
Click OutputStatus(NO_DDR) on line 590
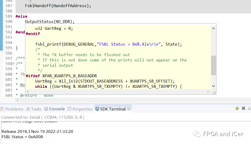click(50, 22)
